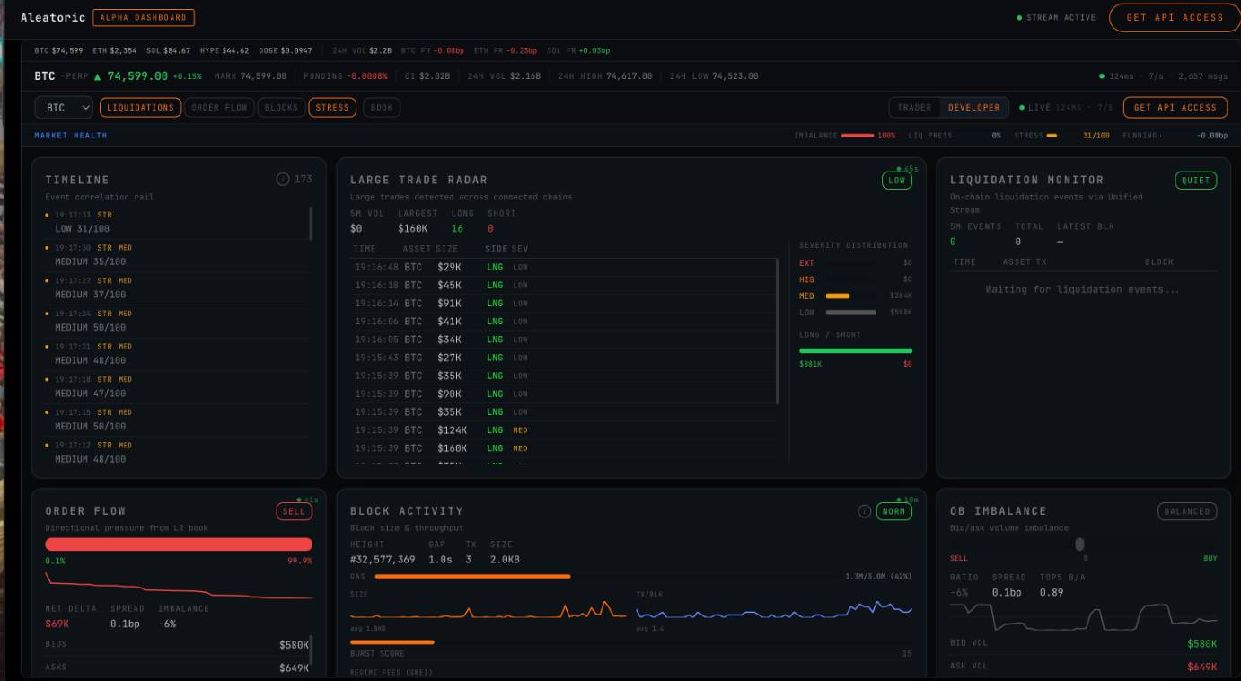Click the OB Imbalance sell/buy slider handle
The width and height of the screenshot is (1241, 681).
[x=1079, y=544]
